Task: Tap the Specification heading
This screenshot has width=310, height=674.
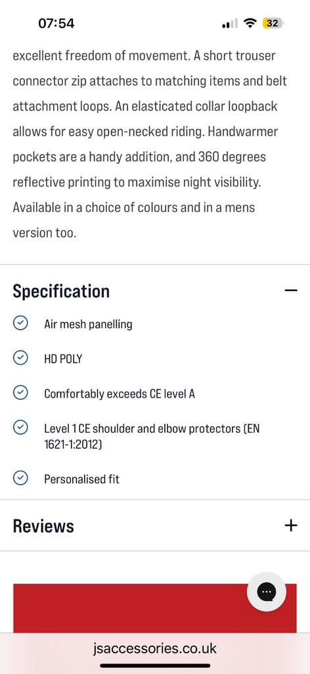Action: [x=61, y=291]
